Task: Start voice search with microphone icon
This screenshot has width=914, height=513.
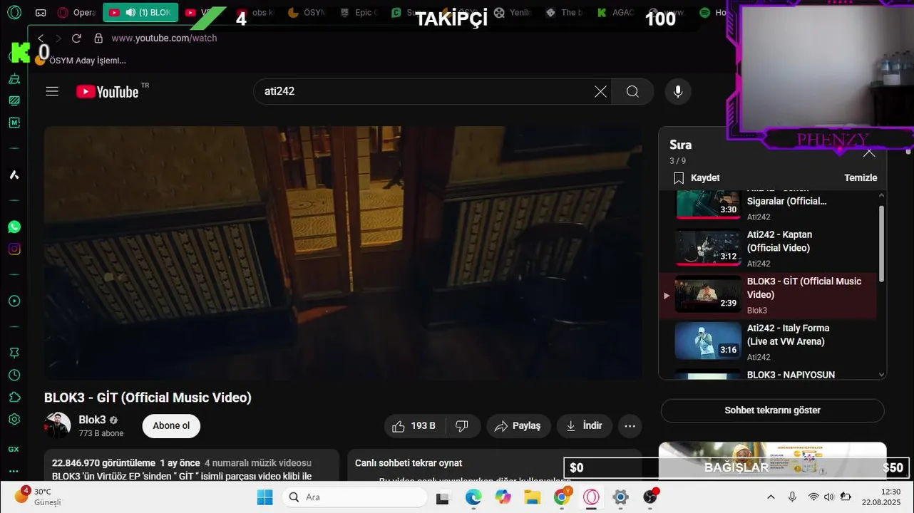Action: (x=678, y=91)
